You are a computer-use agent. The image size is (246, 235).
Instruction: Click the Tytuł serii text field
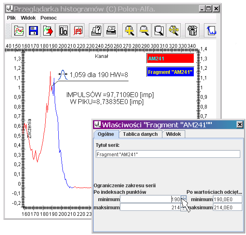point(168,154)
